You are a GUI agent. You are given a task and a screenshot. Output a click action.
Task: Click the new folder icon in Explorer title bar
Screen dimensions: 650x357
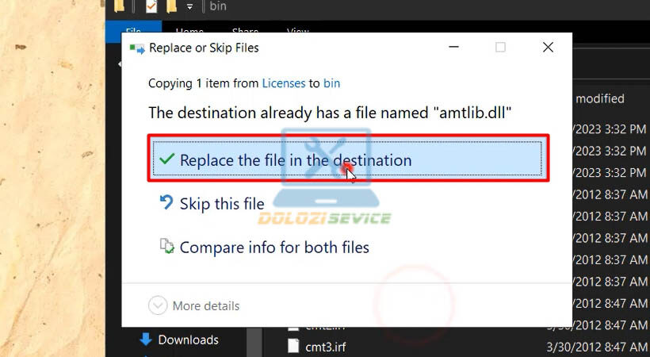[x=171, y=6]
